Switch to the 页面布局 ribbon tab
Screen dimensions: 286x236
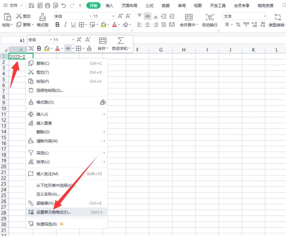coord(129,6)
